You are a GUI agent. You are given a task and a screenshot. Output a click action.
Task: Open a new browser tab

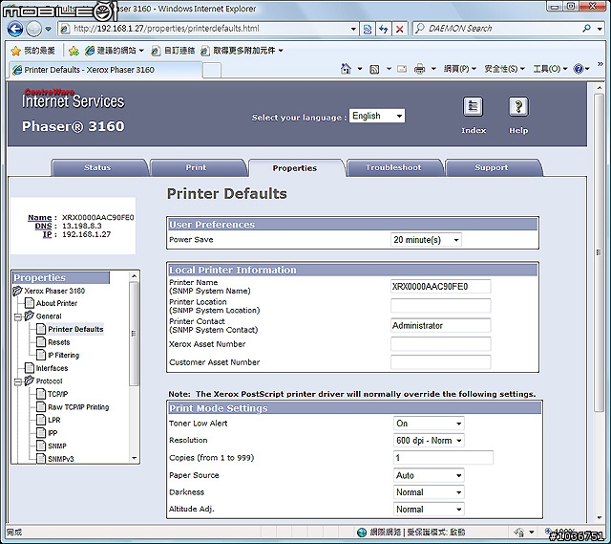(212, 71)
